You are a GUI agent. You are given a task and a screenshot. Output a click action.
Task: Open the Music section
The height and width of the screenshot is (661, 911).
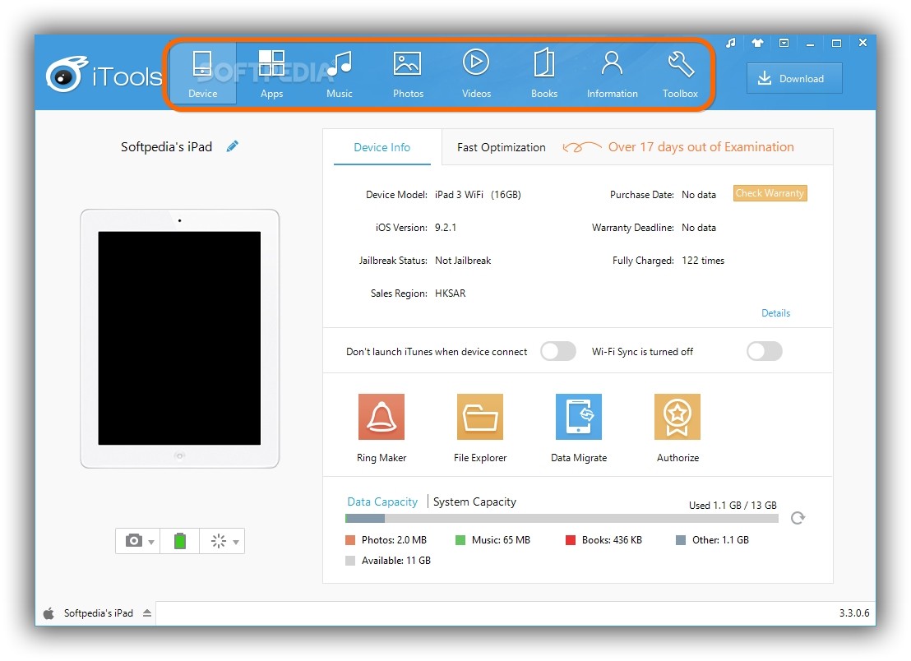click(x=340, y=74)
